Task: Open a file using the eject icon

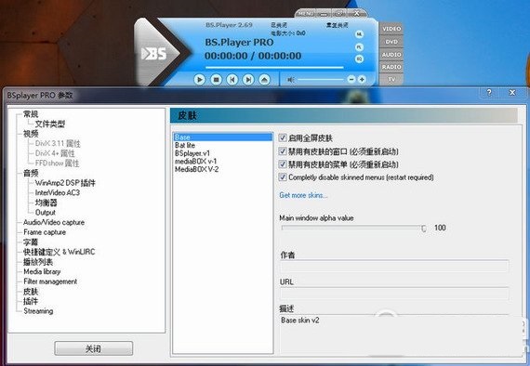Action: 264,80
